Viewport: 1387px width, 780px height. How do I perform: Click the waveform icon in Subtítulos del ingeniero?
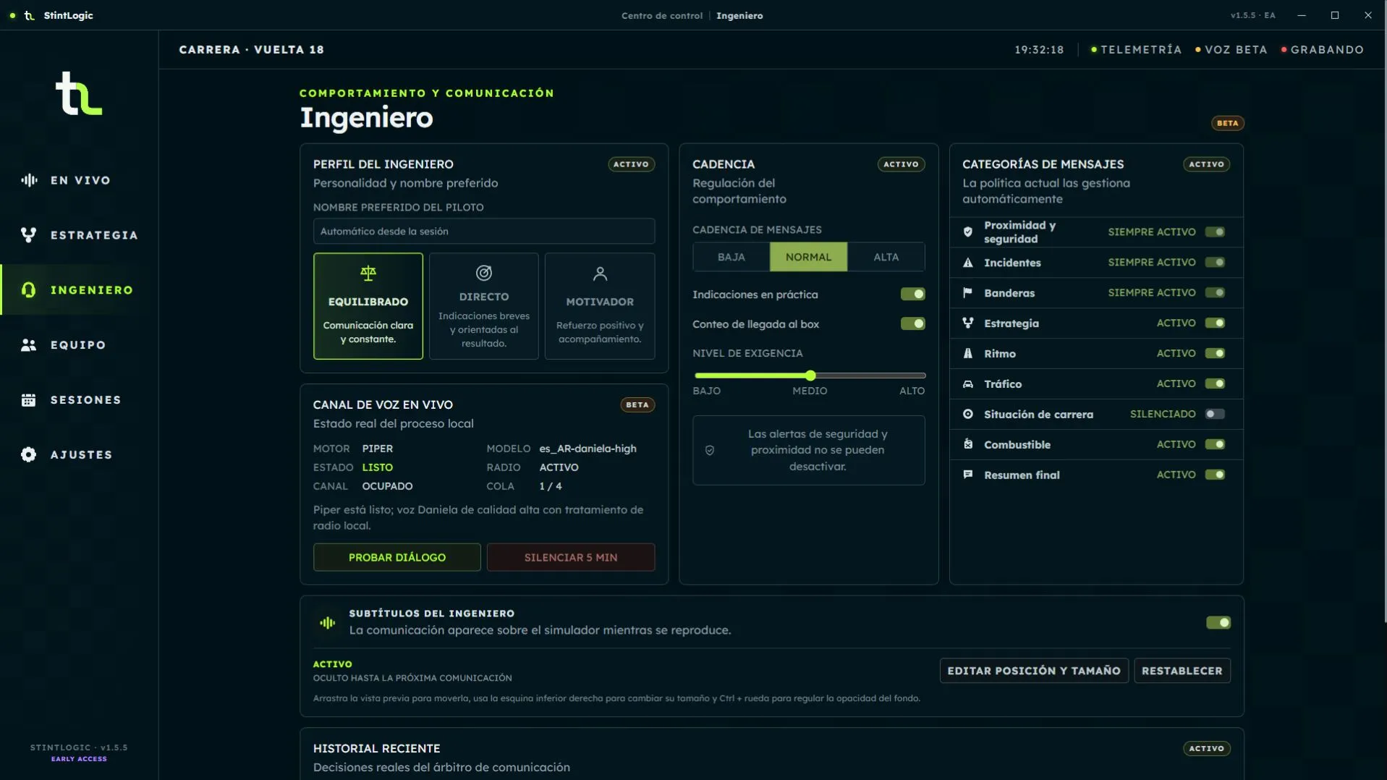point(328,622)
